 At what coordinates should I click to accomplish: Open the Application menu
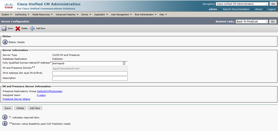101,14
